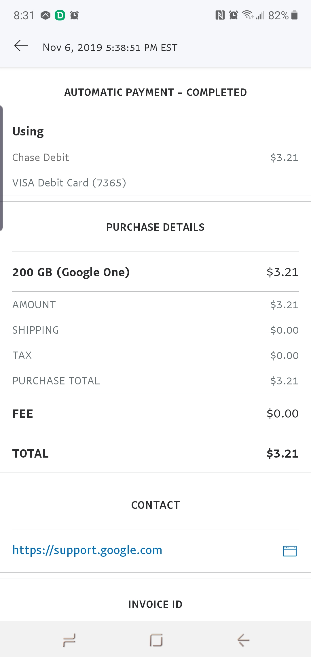Tap the INVOICE ID section heading
The height and width of the screenshot is (657, 311).
[155, 604]
